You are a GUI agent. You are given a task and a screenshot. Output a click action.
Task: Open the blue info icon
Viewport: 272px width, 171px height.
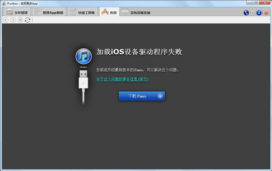point(259,13)
